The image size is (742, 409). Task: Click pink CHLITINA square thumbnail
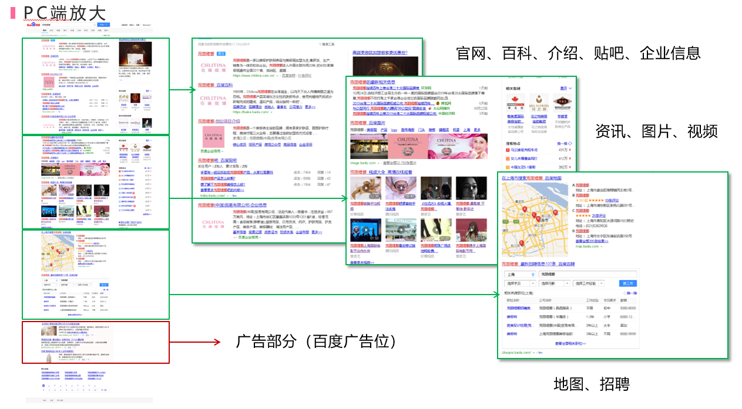(x=213, y=137)
